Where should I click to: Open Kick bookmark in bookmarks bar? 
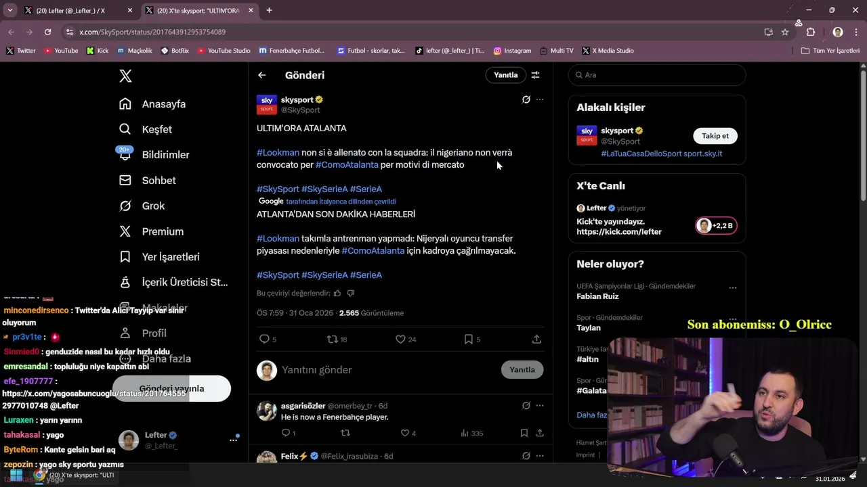(x=98, y=51)
